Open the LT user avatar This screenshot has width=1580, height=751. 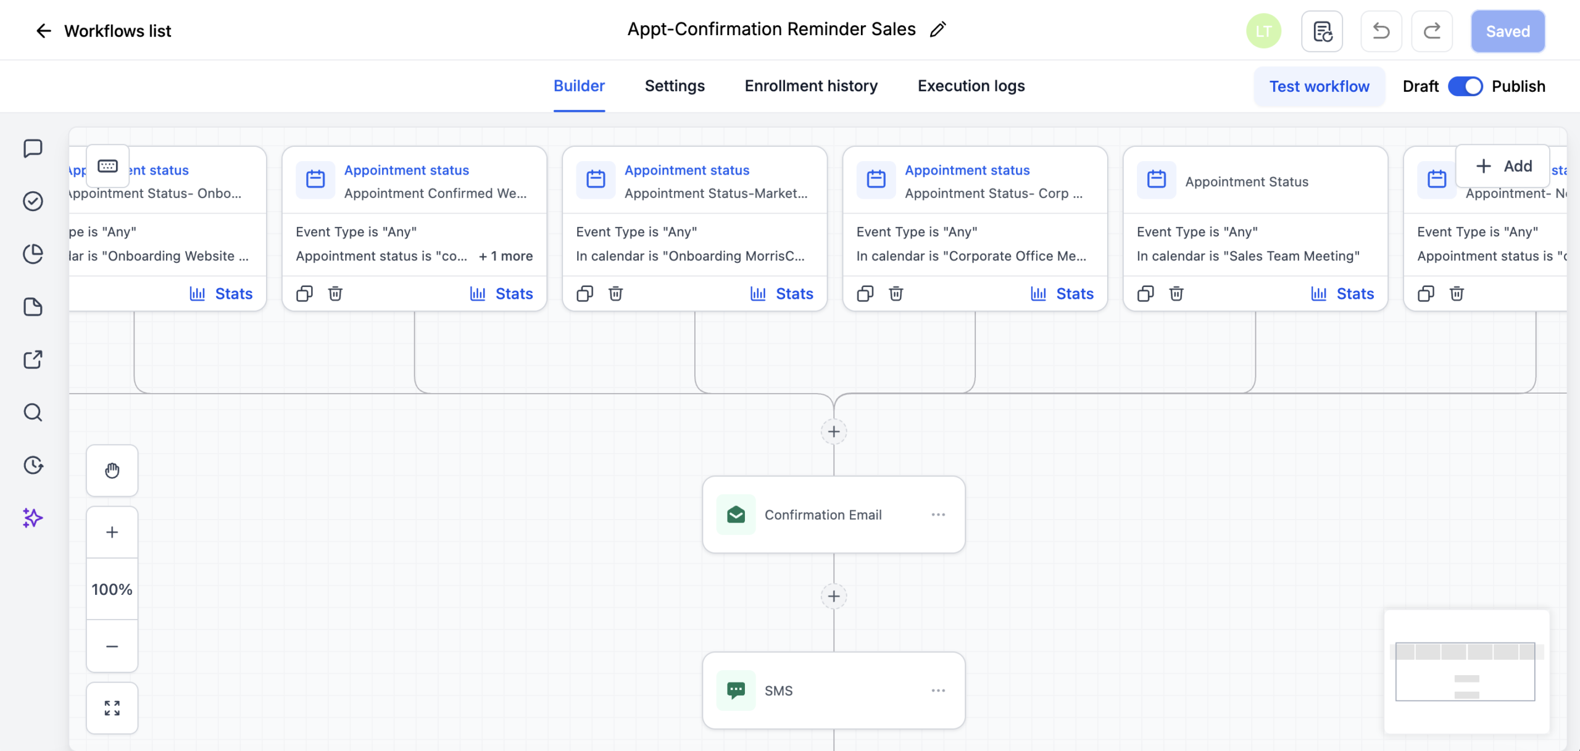[1263, 31]
